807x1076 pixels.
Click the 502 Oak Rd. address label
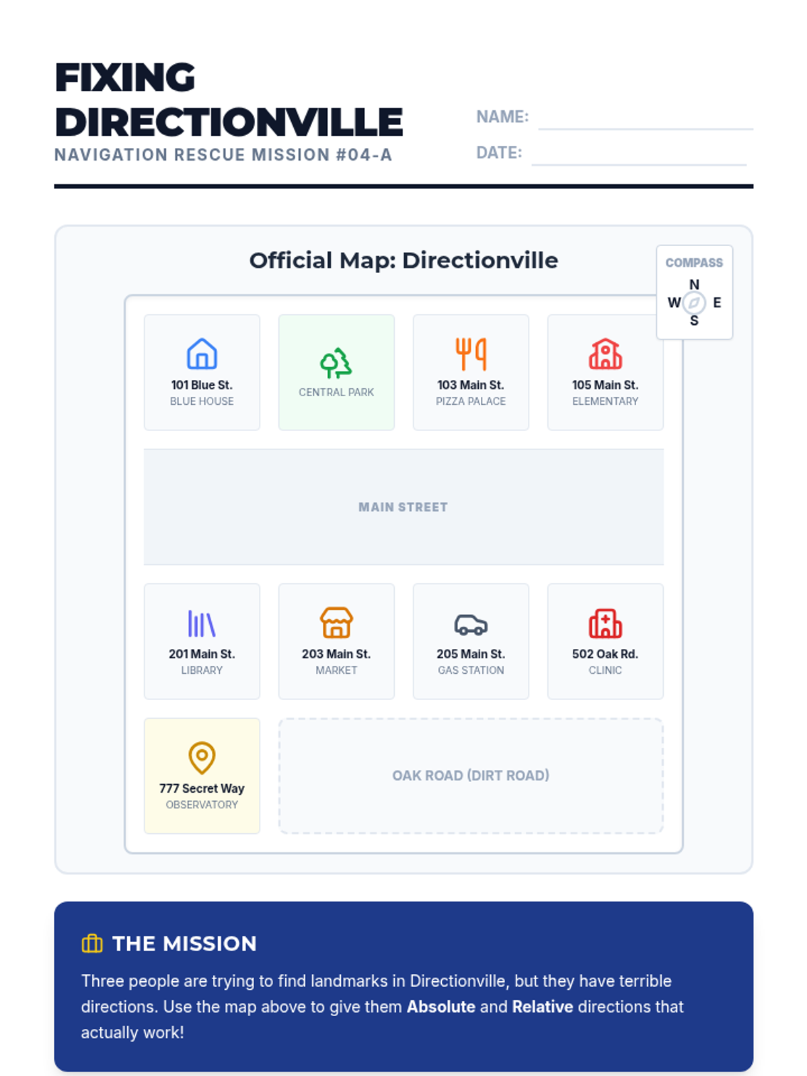click(605, 654)
